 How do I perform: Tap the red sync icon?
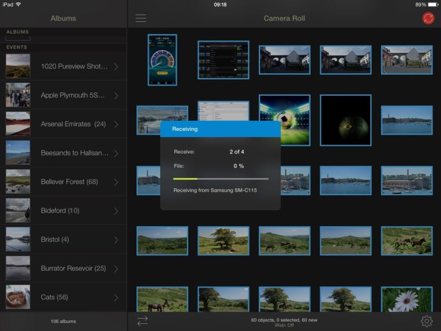click(428, 18)
